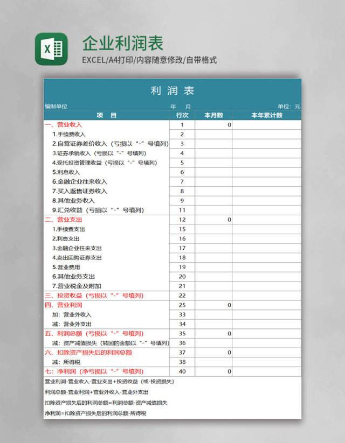Select the 本月数 cell for 营业利润
This screenshot has width=345, height=443.
213,305
